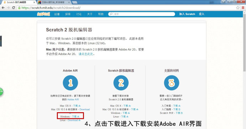246x129 pixels.
Task: Click the number 3 circle under 支援的材料
Action: (x=171, y=83)
